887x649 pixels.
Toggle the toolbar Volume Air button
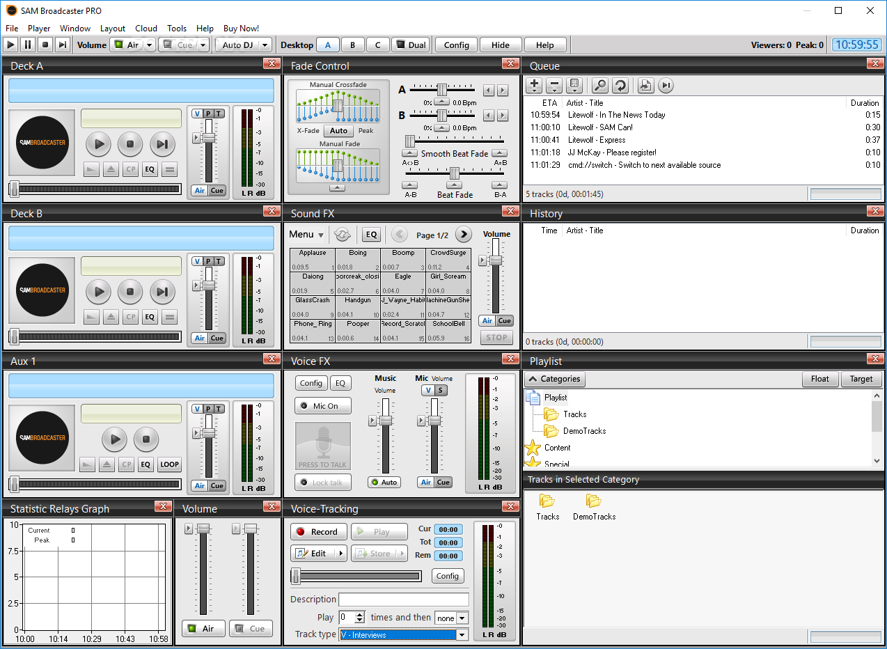(x=127, y=45)
